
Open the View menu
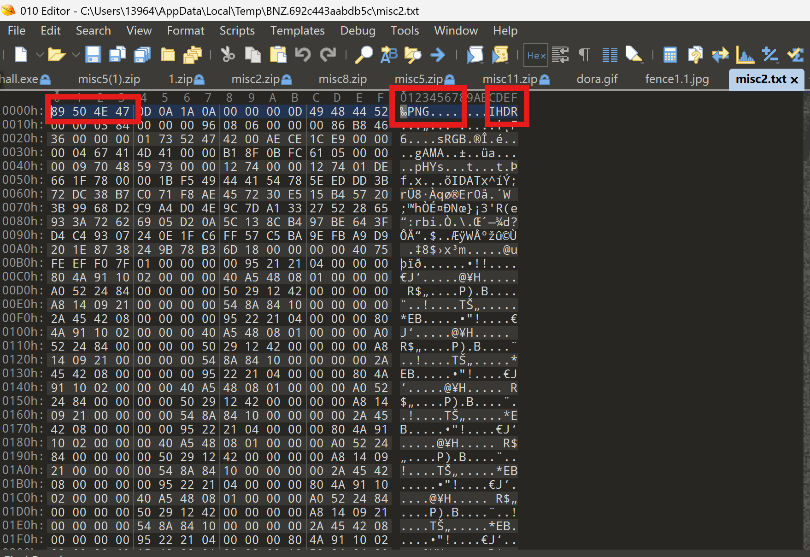coord(139,30)
